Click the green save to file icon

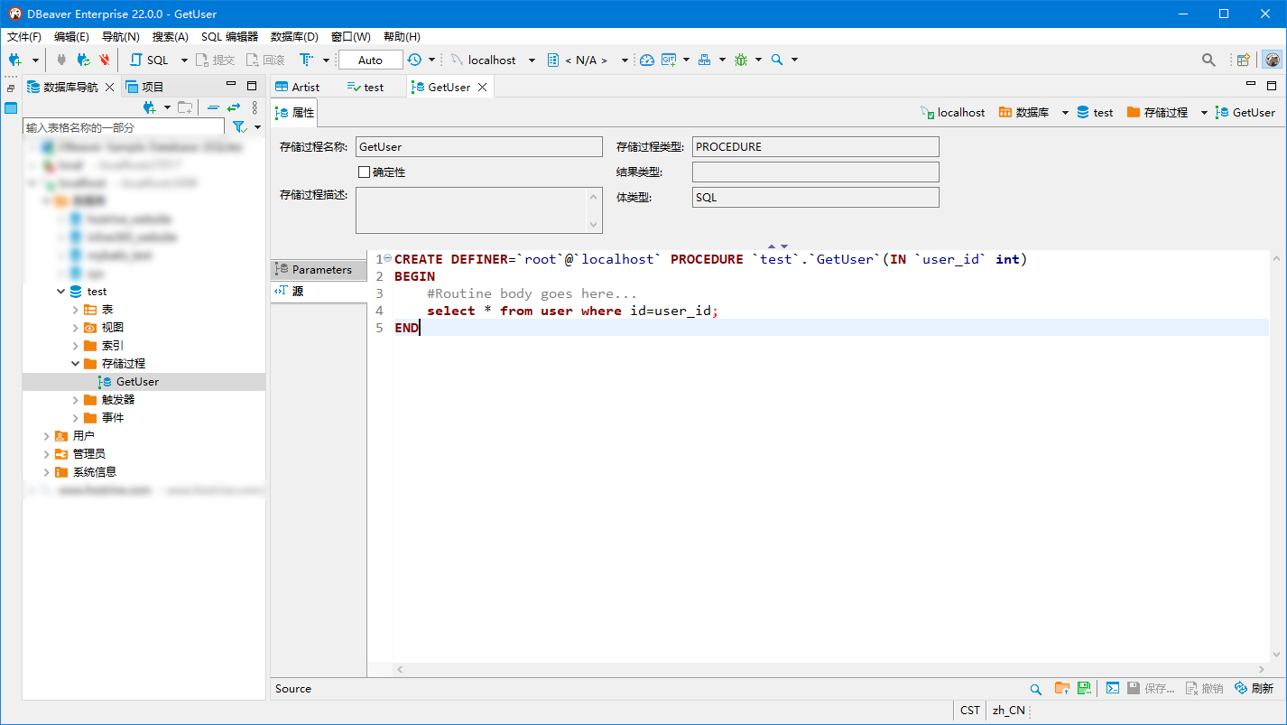pyautogui.click(x=1084, y=688)
